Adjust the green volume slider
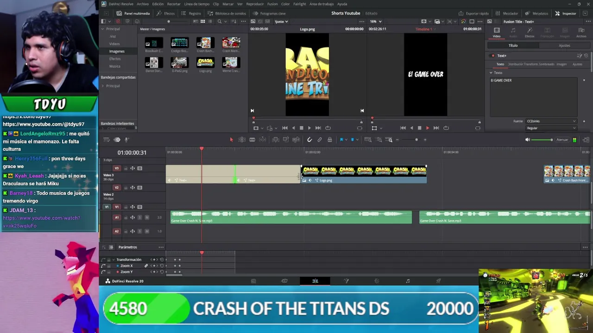The height and width of the screenshot is (333, 593). click(541, 140)
